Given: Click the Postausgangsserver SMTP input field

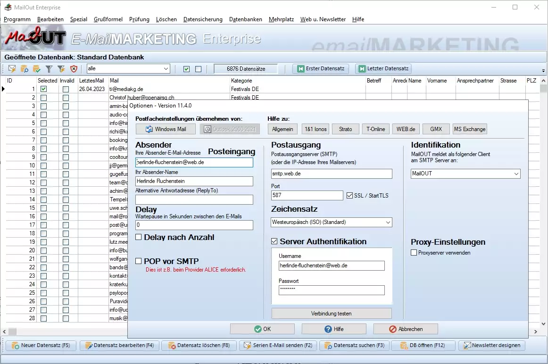Looking at the screenshot, I should [x=332, y=174].
